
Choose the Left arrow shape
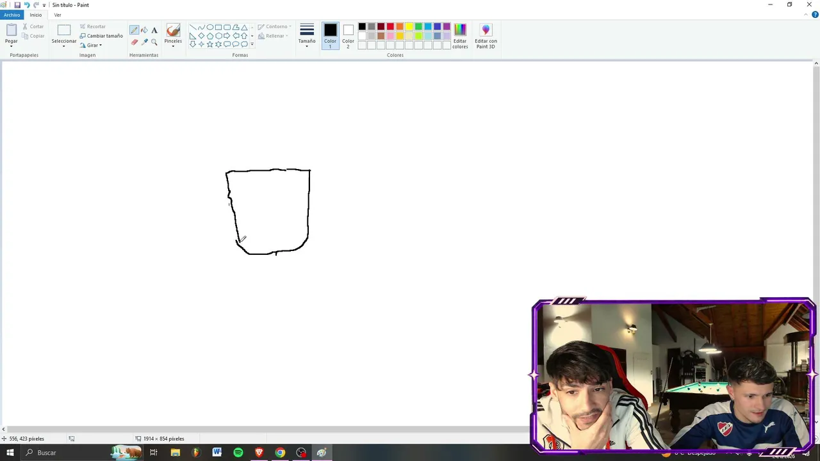coord(236,36)
